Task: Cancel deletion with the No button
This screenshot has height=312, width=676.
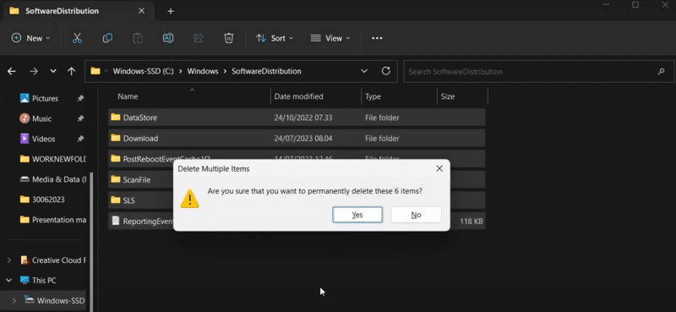Action: (416, 215)
